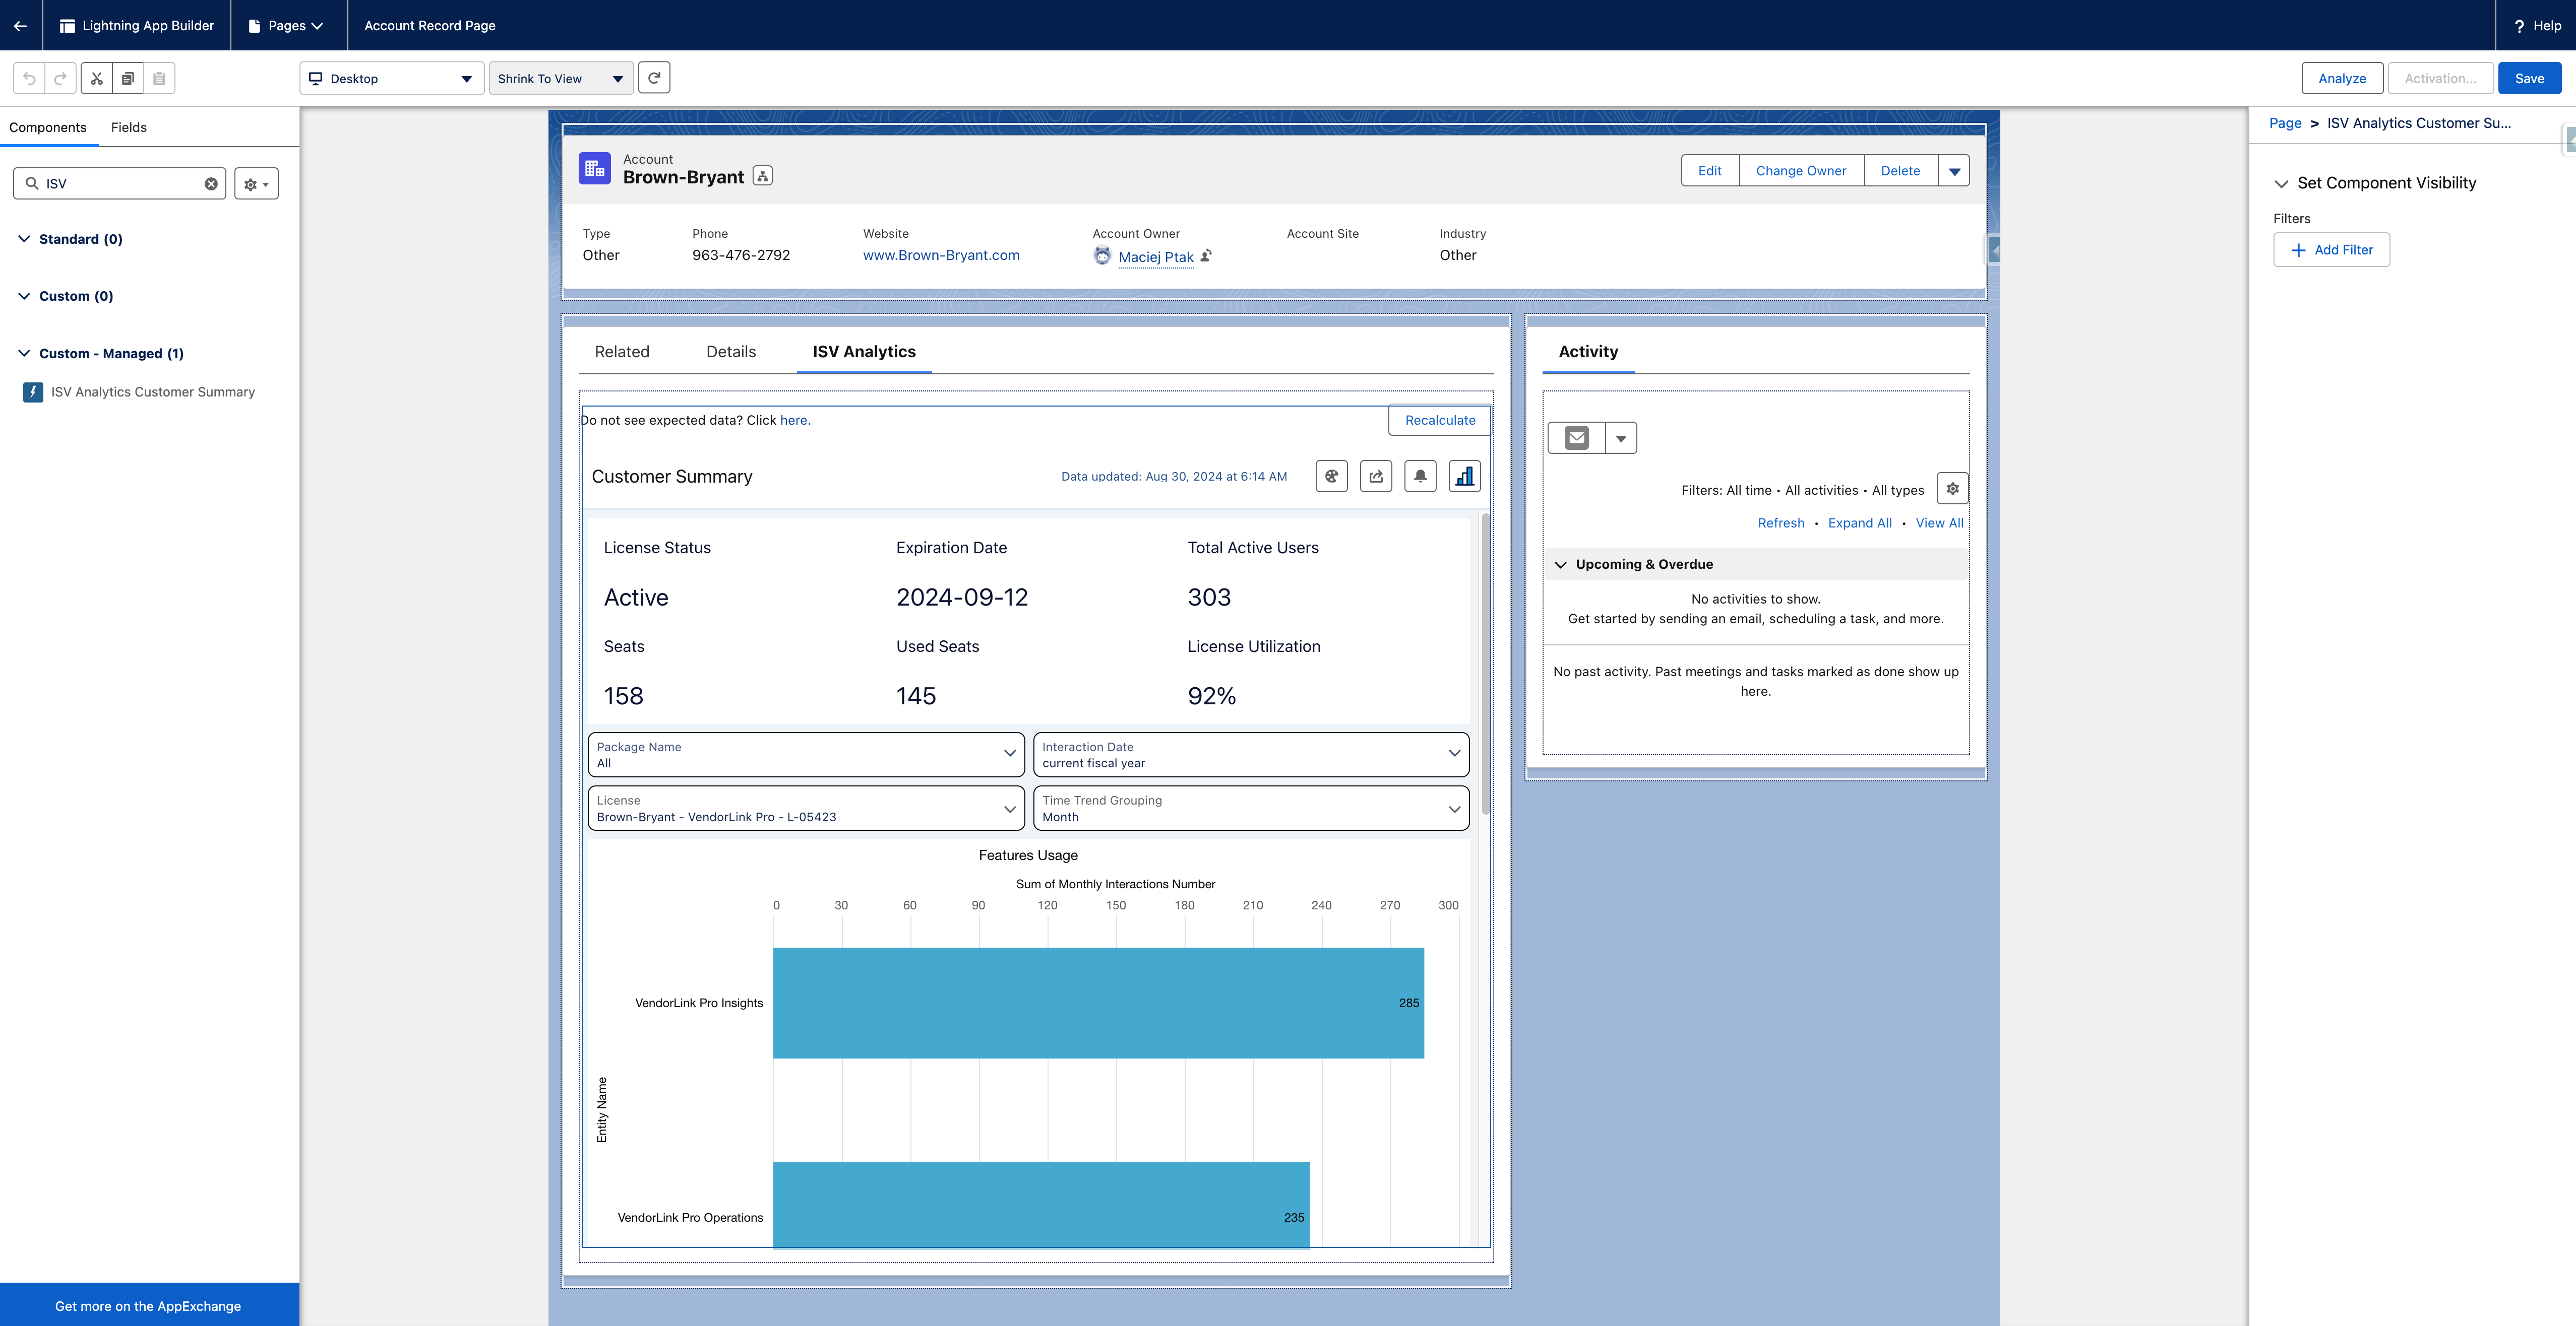Click the notification bell icon
Viewport: 2576px width, 1326px height.
click(1420, 477)
